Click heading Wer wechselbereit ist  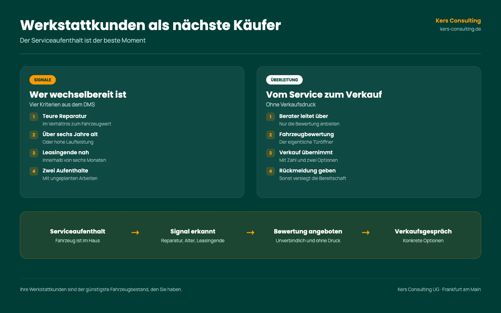point(78,95)
